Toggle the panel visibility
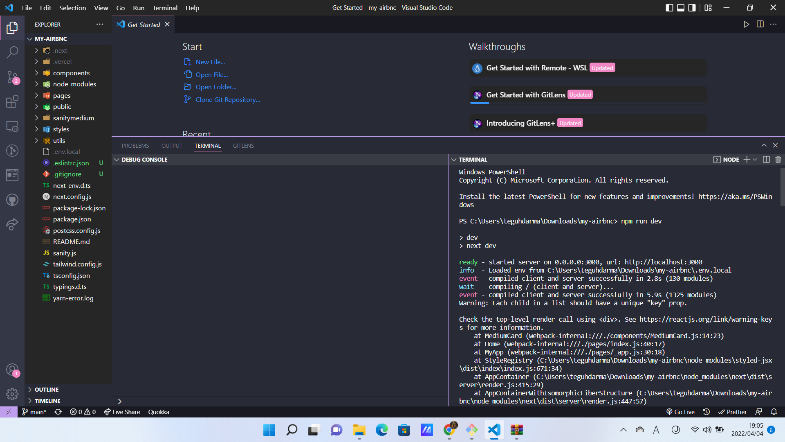The image size is (785, 442). click(x=681, y=7)
